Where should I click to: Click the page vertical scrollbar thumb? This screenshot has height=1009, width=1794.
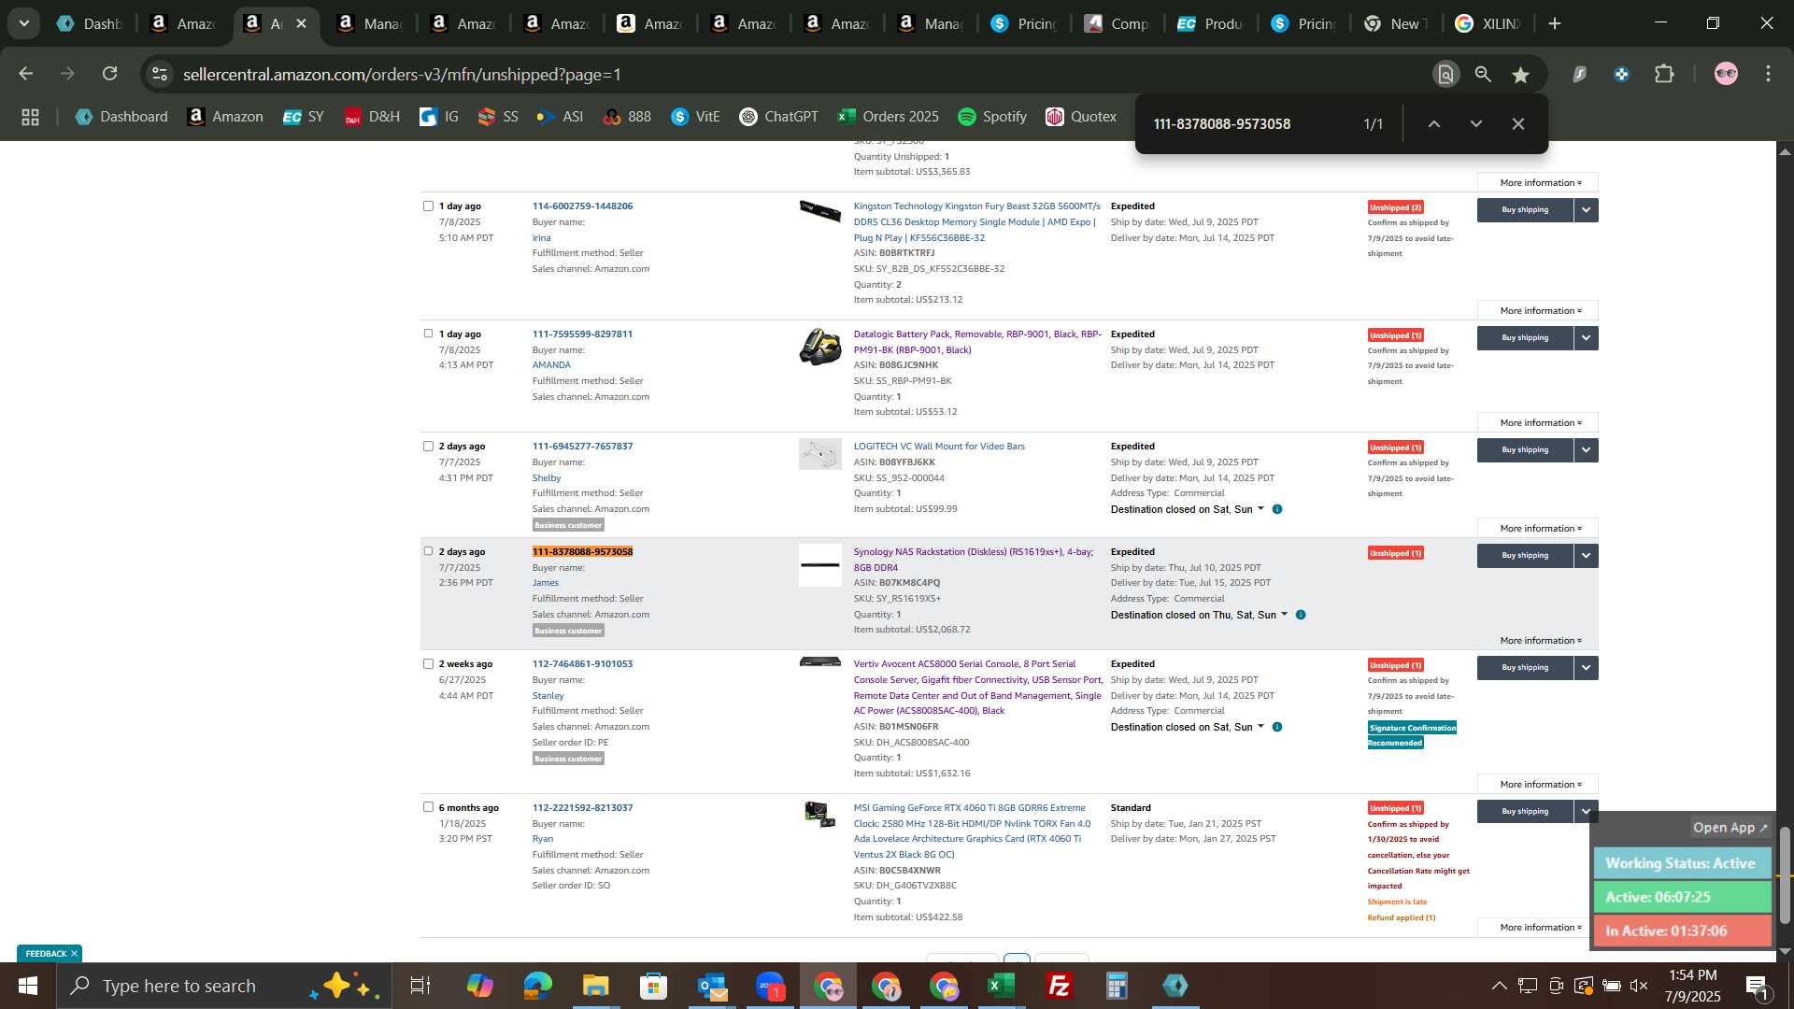1785,874
